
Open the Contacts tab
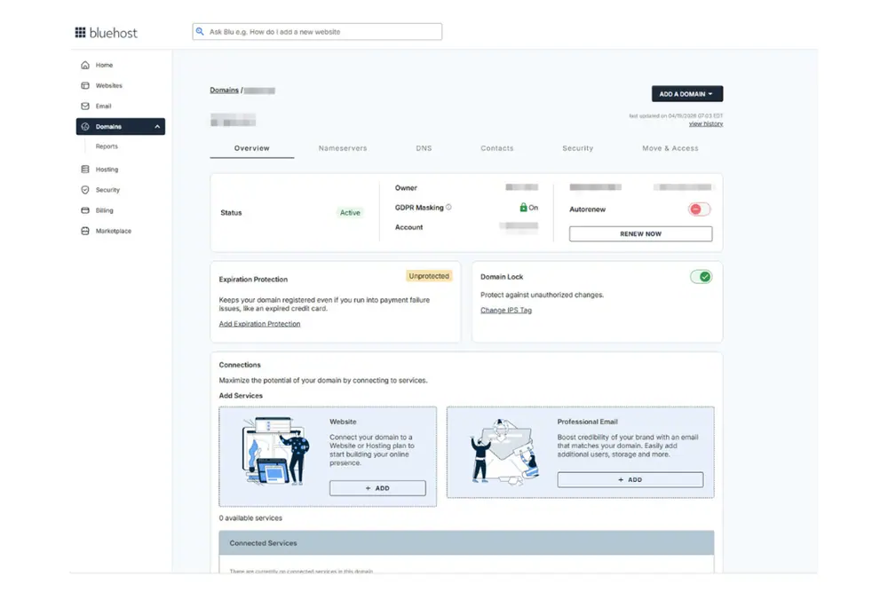[497, 148]
